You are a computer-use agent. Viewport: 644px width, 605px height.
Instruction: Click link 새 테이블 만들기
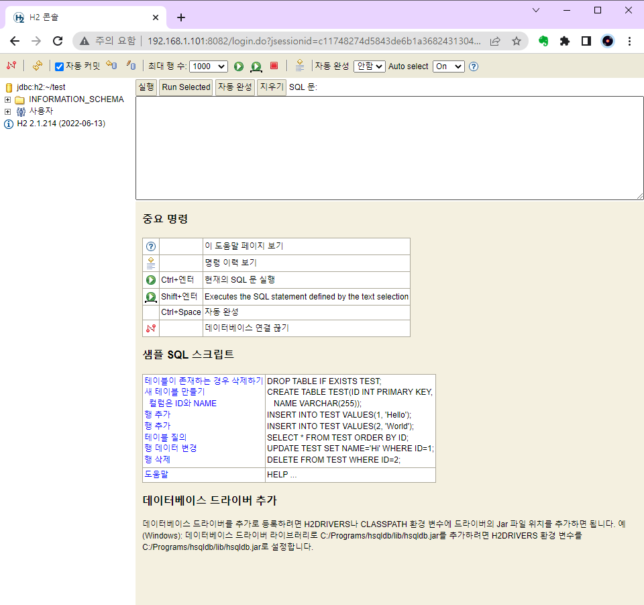(x=174, y=391)
